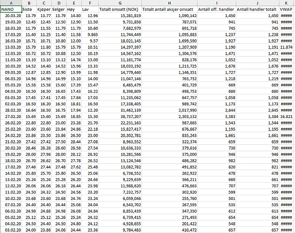The image size is (295, 233).
Task: Click VWAP value 11.874
Action: pyautogui.click(x=286, y=47)
